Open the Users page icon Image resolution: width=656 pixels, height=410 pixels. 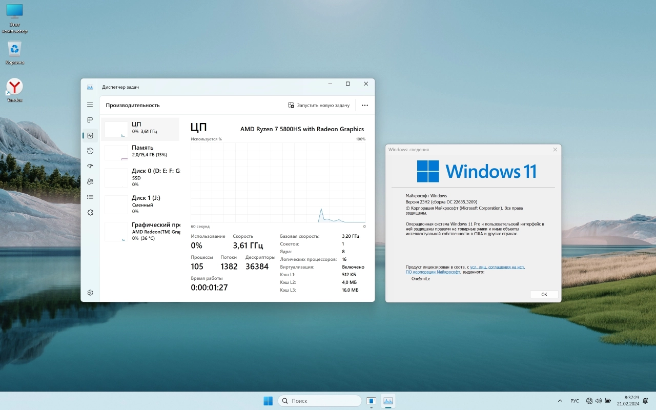[90, 181]
